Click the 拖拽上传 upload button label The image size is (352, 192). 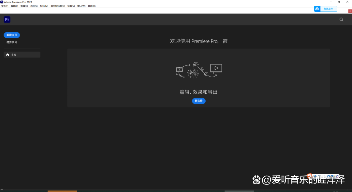click(328, 9)
